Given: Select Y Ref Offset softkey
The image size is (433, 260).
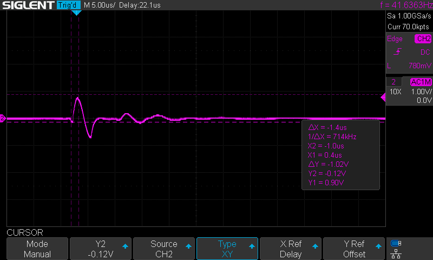Looking at the screenshot, I should click(x=354, y=249).
